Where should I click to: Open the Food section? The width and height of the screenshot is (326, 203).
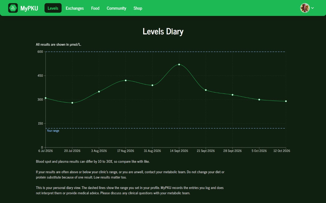[x=95, y=8]
